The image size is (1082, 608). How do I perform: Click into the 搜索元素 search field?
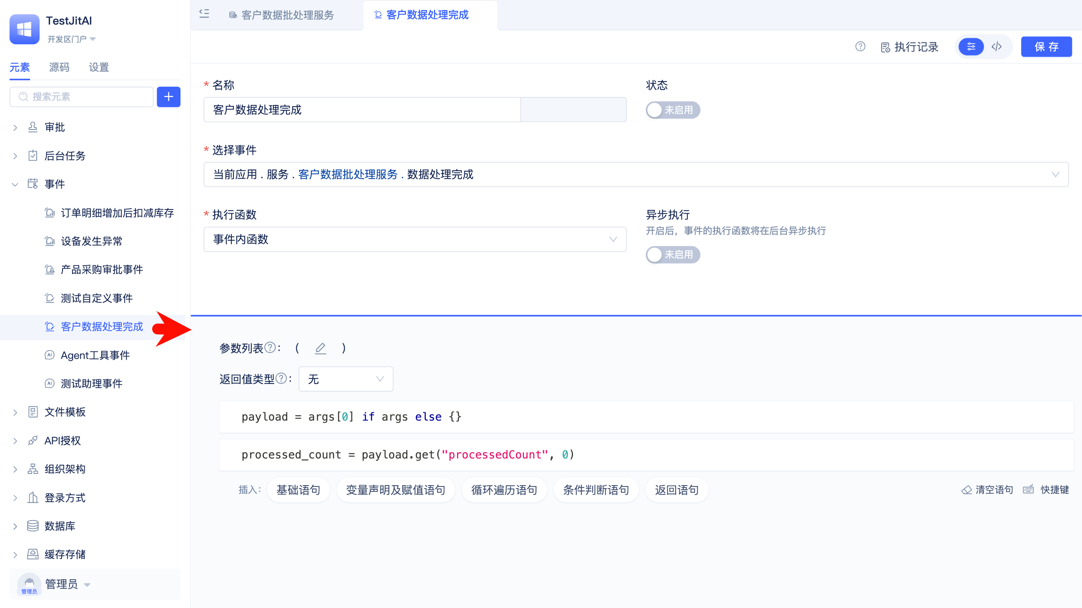tap(82, 97)
